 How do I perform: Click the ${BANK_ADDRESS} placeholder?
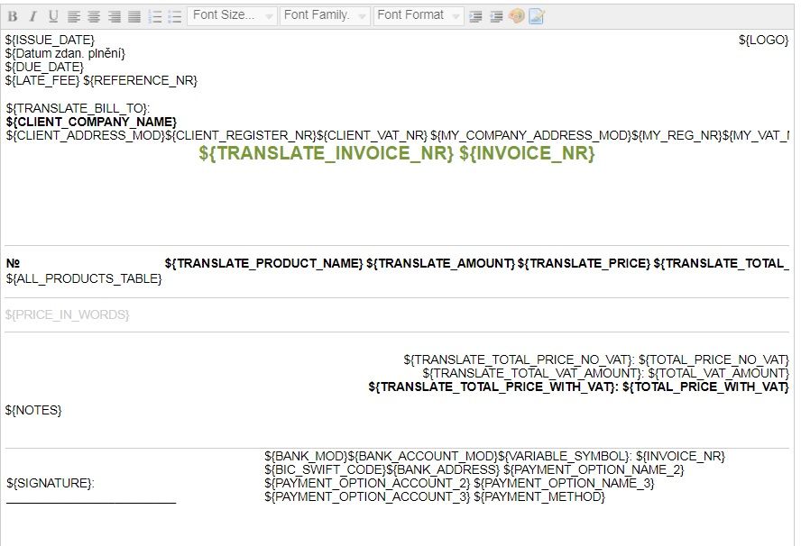click(443, 469)
